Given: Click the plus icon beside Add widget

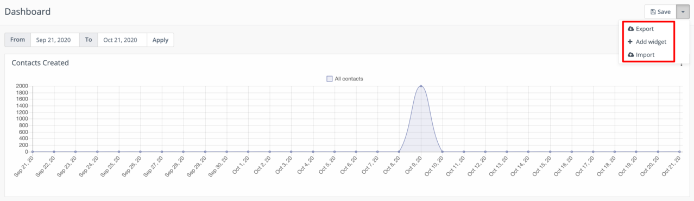Looking at the screenshot, I should [x=630, y=42].
